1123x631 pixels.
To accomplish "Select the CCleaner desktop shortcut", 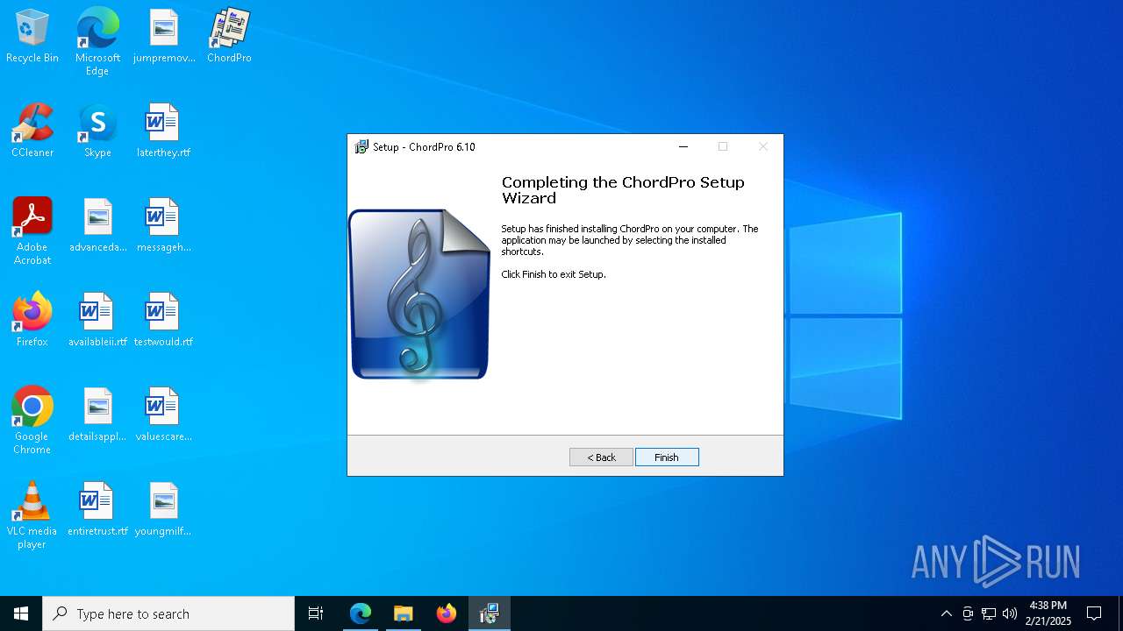I will point(32,131).
